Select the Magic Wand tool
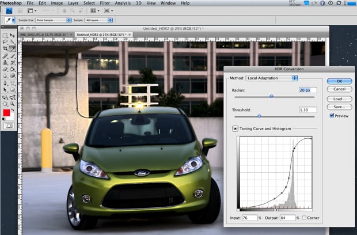The width and height of the screenshot is (357, 235). pos(12,42)
